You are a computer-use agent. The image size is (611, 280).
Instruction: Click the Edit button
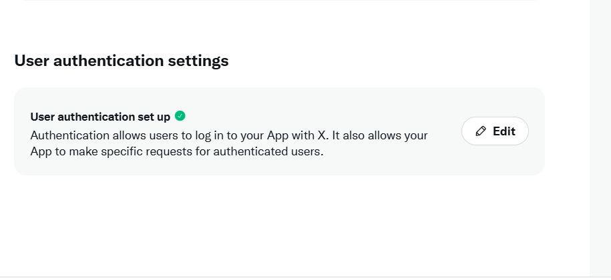[495, 131]
